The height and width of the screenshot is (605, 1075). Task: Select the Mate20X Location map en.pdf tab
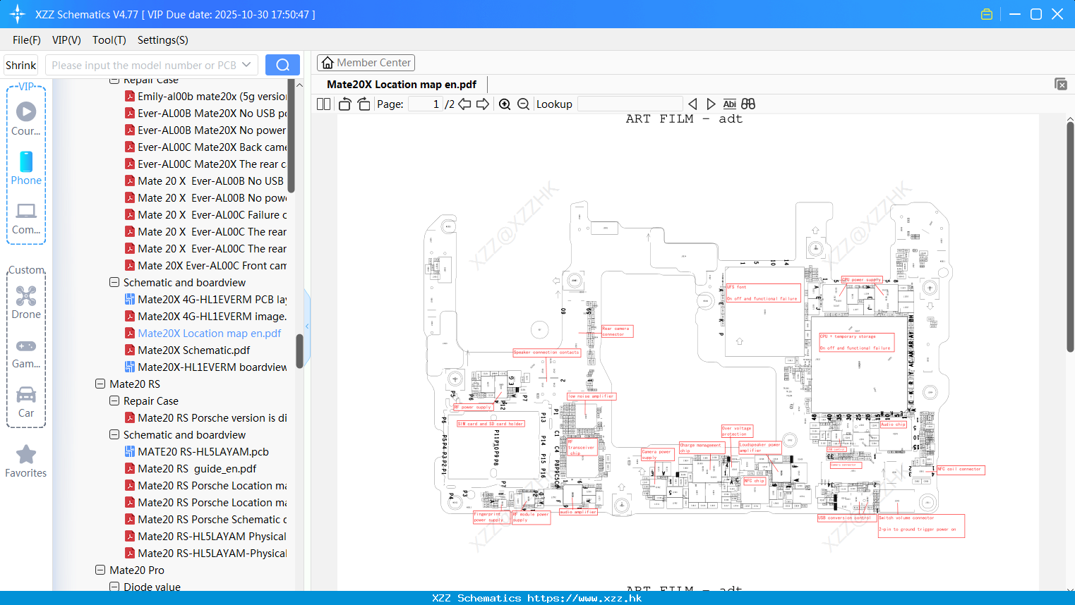pos(402,84)
